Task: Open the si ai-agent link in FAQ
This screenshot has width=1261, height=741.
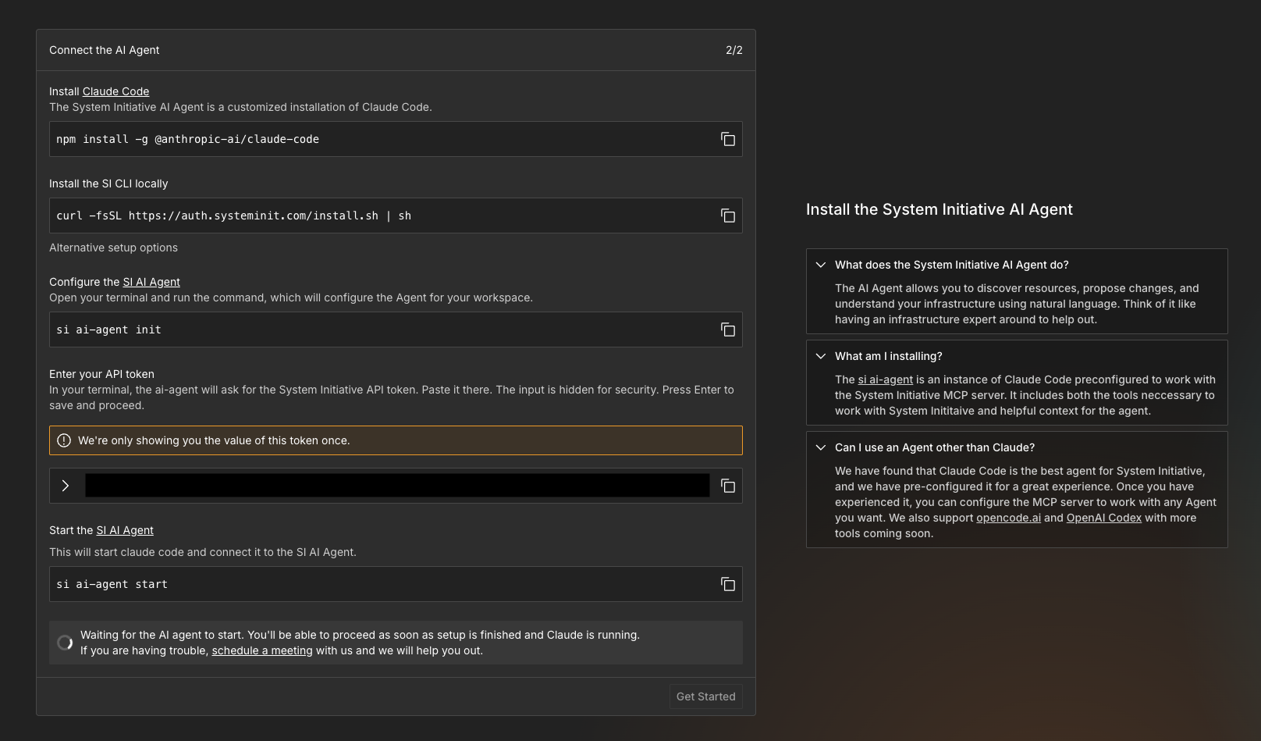Action: pyautogui.click(x=885, y=379)
